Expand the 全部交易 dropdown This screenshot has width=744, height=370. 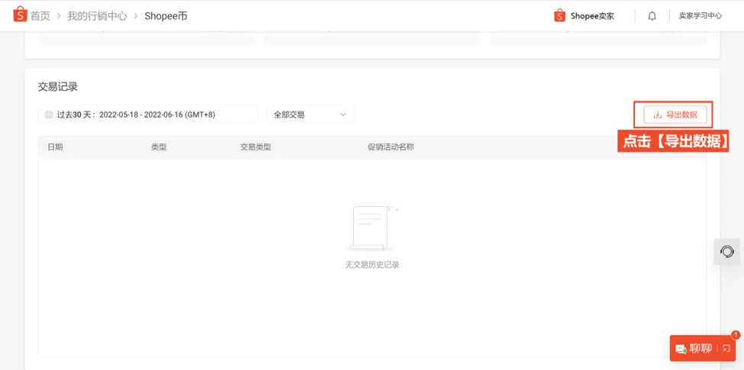(311, 114)
